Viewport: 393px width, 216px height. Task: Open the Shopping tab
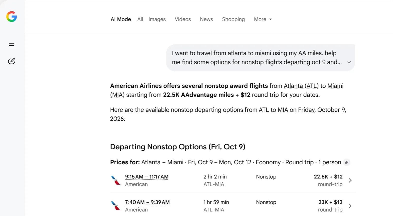point(233,19)
